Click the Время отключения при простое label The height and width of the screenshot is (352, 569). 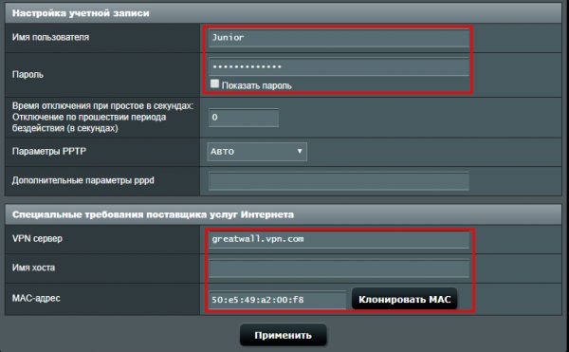(x=103, y=118)
